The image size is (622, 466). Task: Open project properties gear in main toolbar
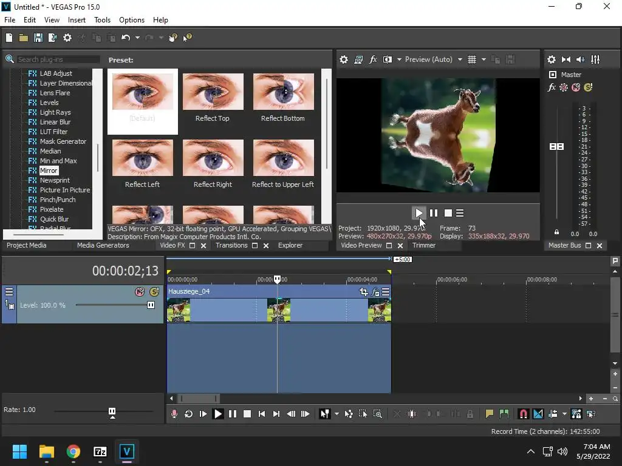pos(67,38)
